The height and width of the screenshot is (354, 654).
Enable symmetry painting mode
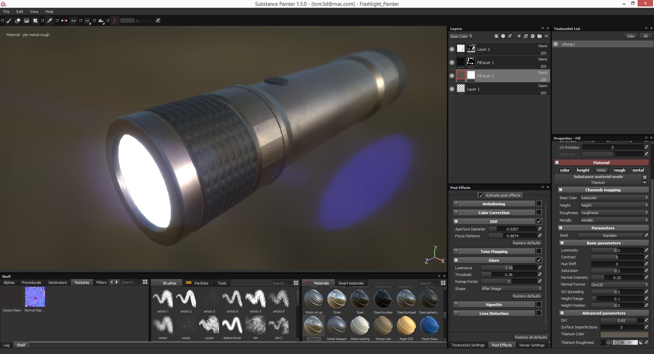point(64,21)
